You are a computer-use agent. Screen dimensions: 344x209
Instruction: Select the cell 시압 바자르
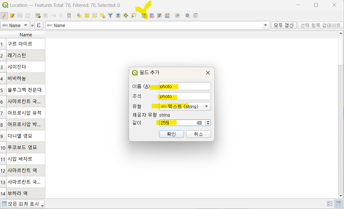[26, 159]
